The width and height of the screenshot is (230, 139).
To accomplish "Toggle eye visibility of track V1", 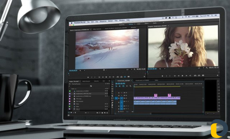I will 126,98.
